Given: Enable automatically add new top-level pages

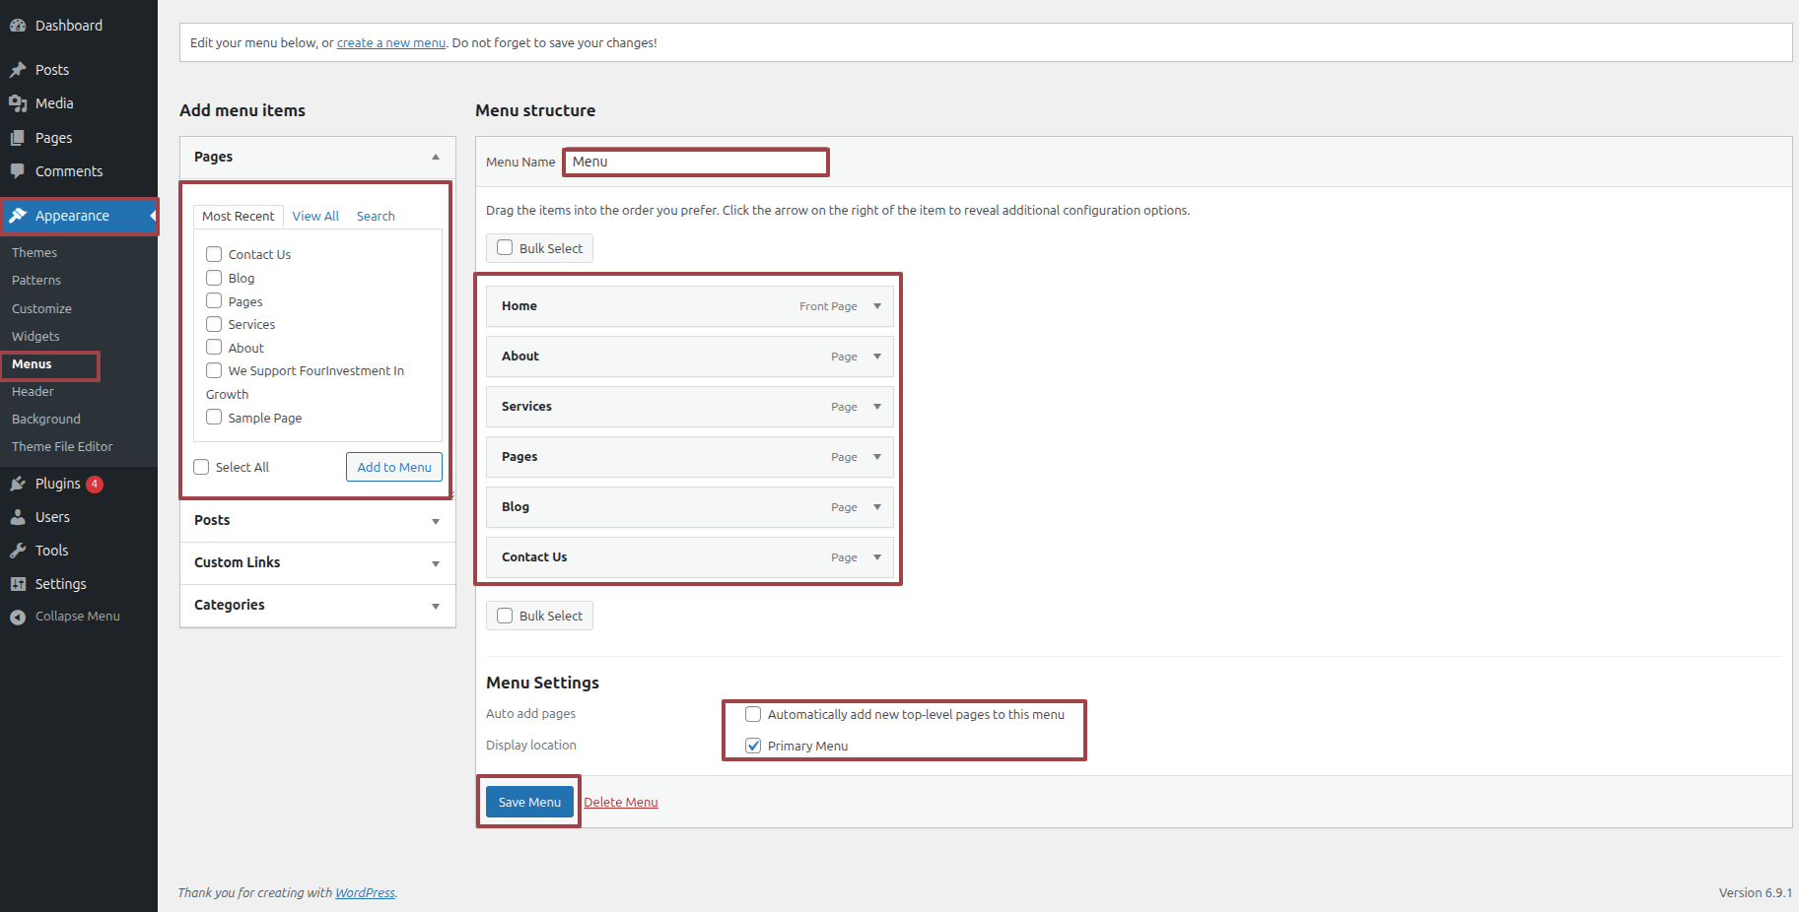Looking at the screenshot, I should point(753,714).
